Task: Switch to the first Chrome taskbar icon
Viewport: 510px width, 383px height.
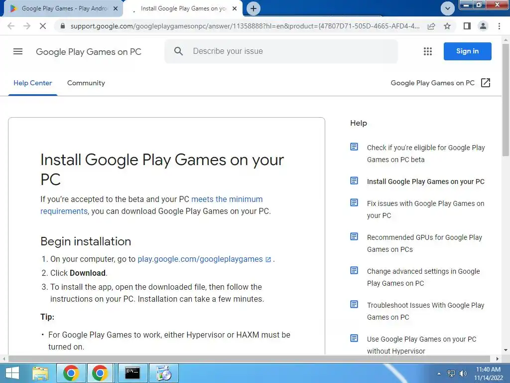Action: (x=71, y=373)
